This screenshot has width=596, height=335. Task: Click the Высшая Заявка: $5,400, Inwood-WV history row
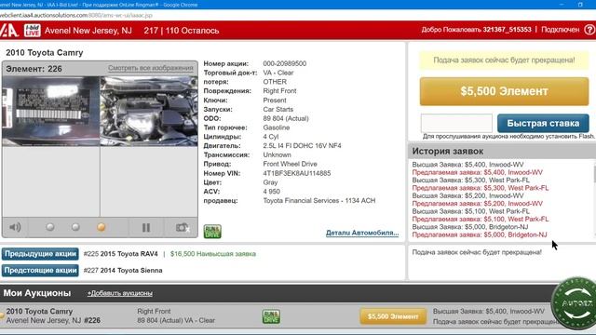[x=467, y=165]
